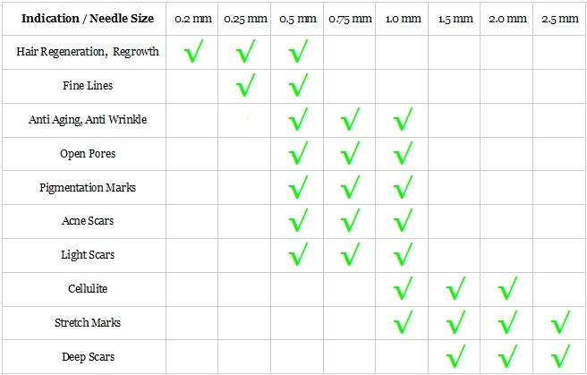Select the Light Scars checkmark under 0.5 mm

(297, 255)
